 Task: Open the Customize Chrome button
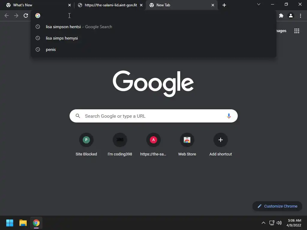277,206
